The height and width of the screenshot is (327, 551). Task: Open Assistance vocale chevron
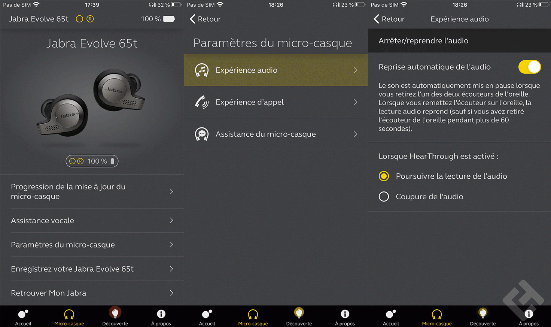click(x=171, y=221)
